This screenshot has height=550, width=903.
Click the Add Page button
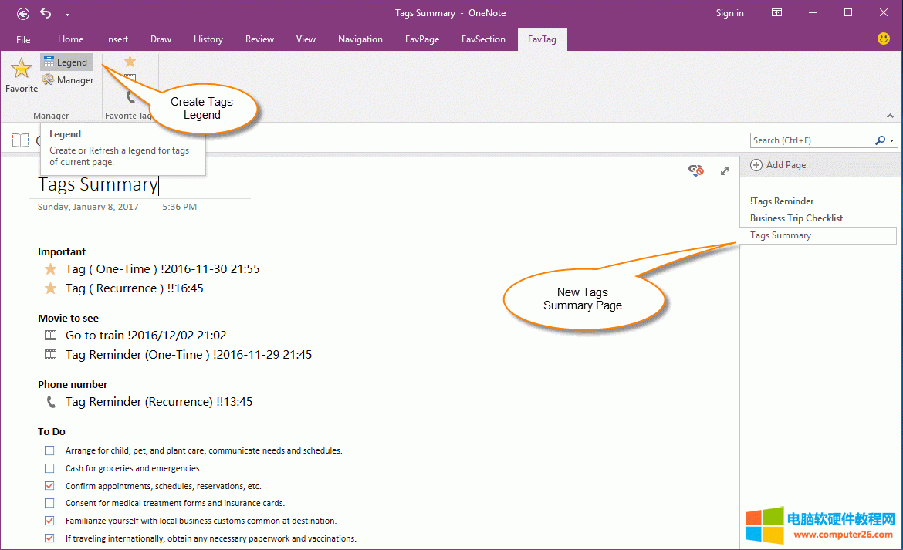tap(778, 165)
